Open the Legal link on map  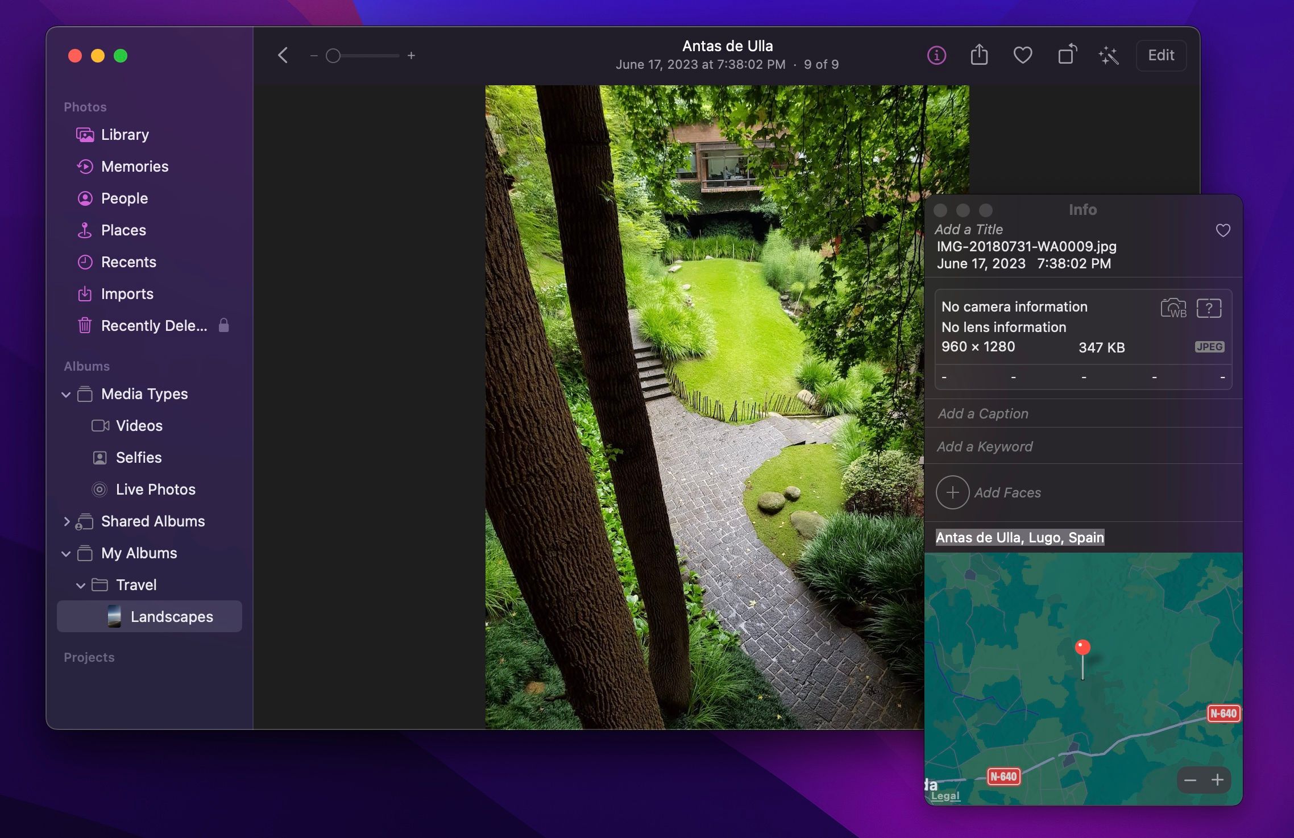tap(945, 796)
